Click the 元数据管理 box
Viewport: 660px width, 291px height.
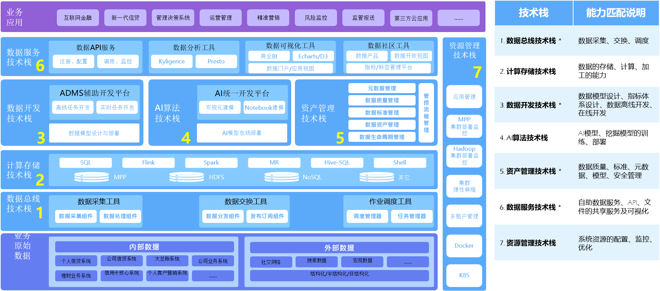click(x=382, y=88)
